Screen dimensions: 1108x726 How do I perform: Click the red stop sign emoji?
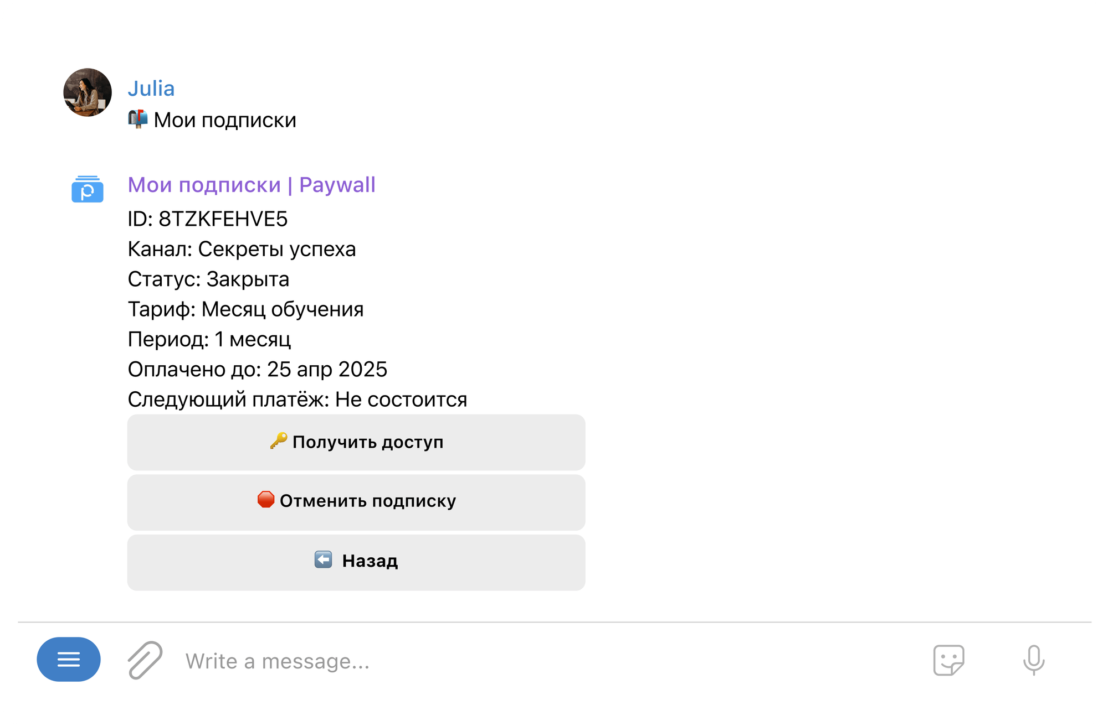point(266,500)
